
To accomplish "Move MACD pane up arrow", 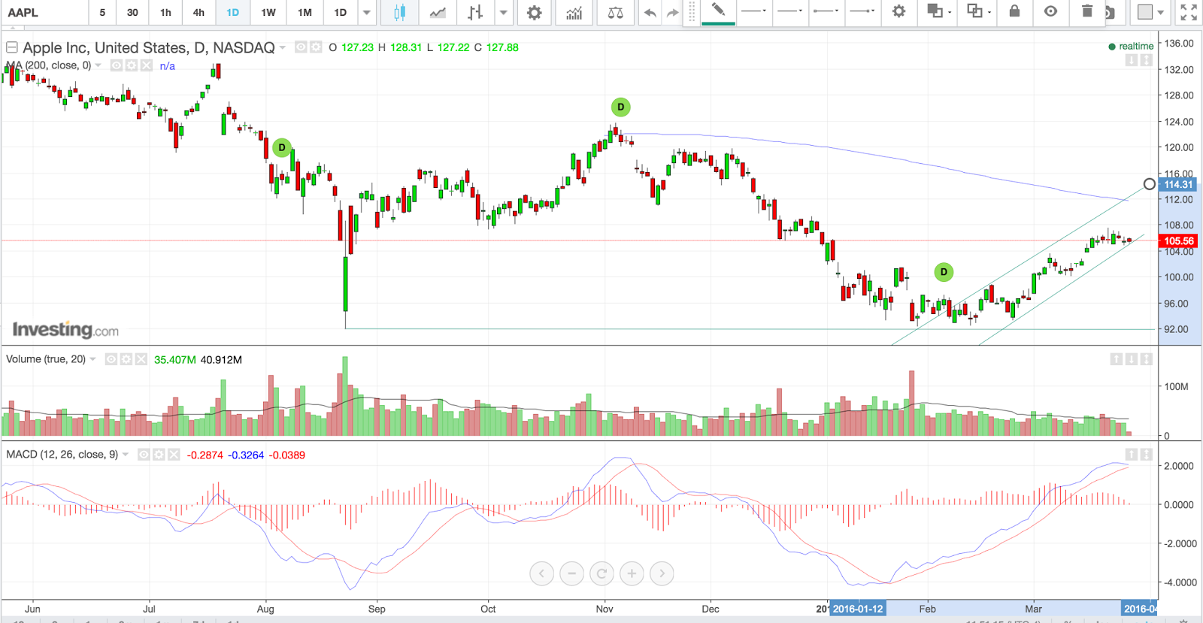I will point(1131,455).
